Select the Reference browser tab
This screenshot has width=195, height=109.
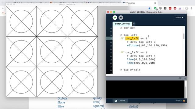pos(139,3)
